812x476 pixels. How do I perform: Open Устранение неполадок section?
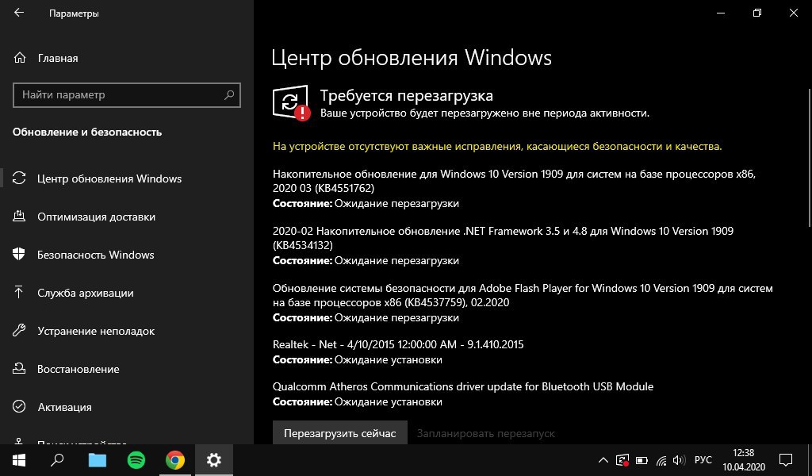(96, 331)
